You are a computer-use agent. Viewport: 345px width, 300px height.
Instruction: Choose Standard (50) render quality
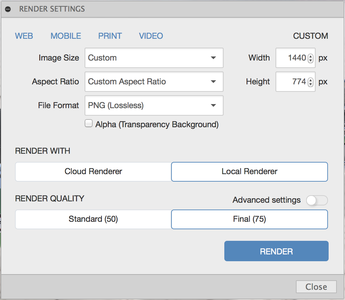point(93,219)
